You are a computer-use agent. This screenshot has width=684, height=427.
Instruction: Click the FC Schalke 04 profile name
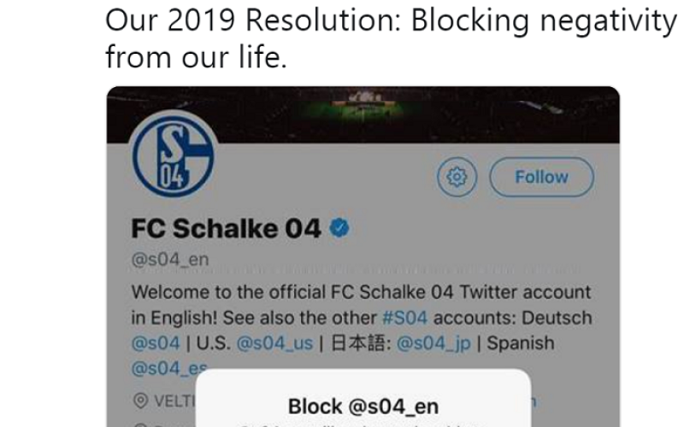tap(226, 229)
